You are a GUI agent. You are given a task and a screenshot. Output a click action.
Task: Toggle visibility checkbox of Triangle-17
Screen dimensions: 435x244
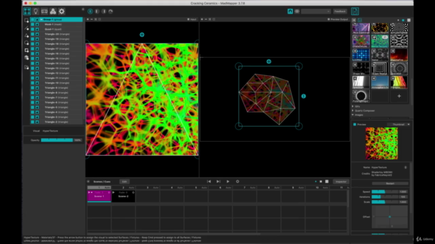point(33,49)
